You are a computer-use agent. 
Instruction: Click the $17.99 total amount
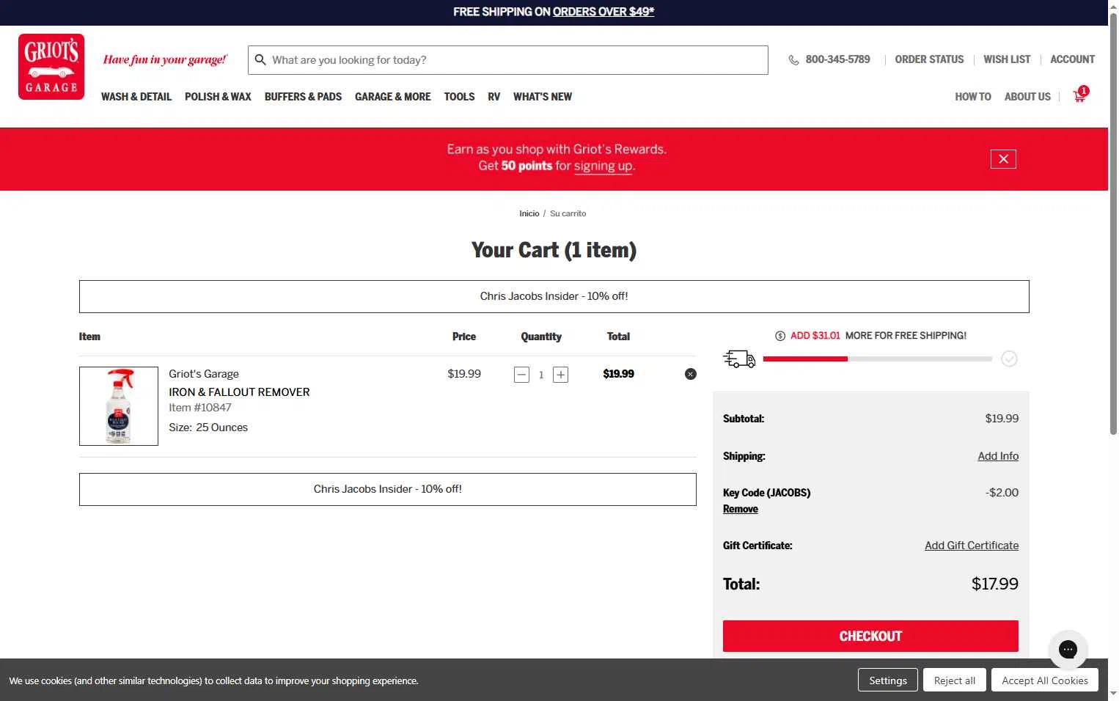pos(995,584)
